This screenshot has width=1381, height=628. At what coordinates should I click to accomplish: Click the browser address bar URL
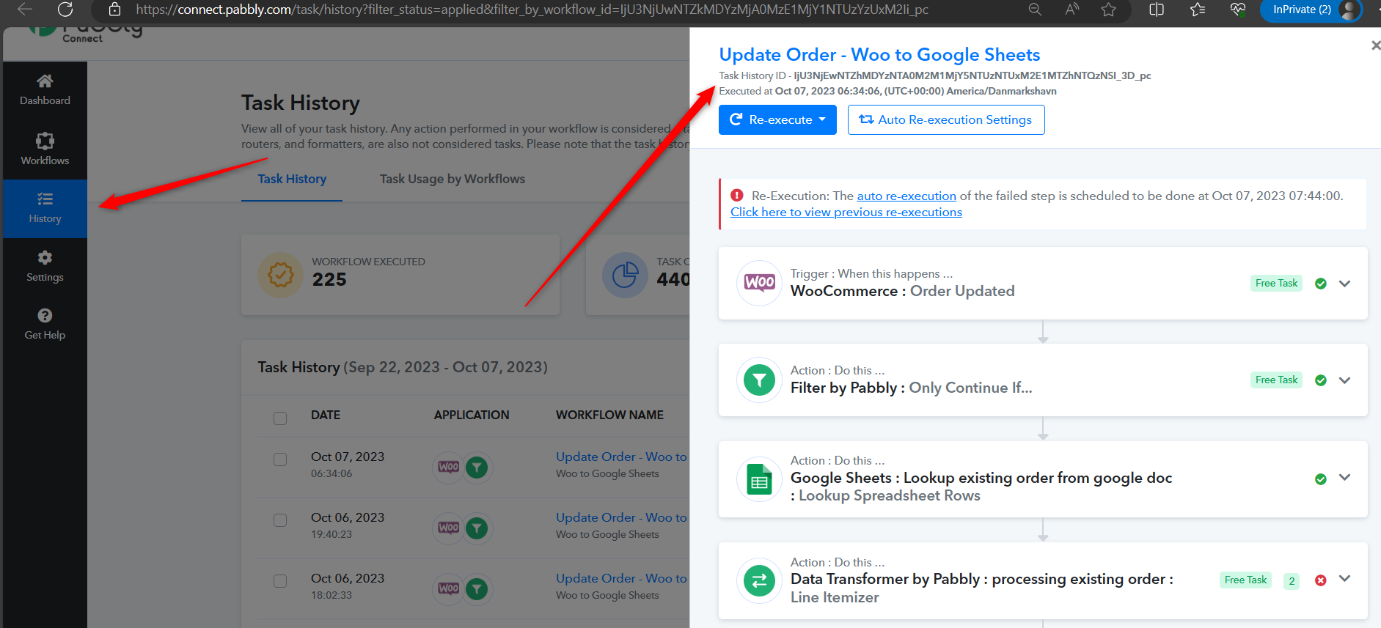532,10
